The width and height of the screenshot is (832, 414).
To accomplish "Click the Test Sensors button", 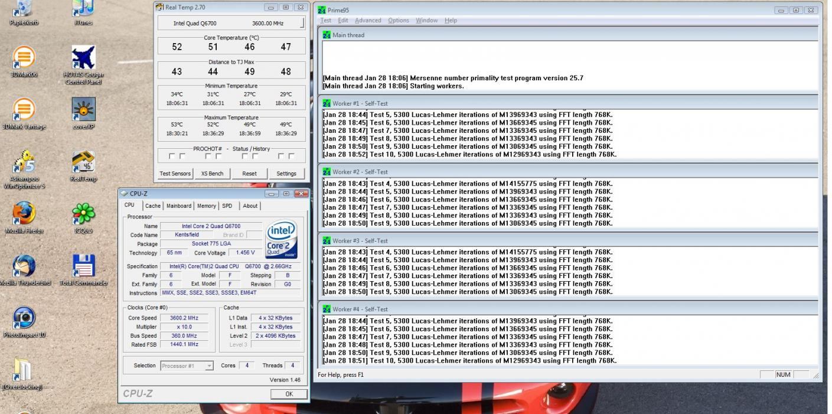I will point(175,174).
